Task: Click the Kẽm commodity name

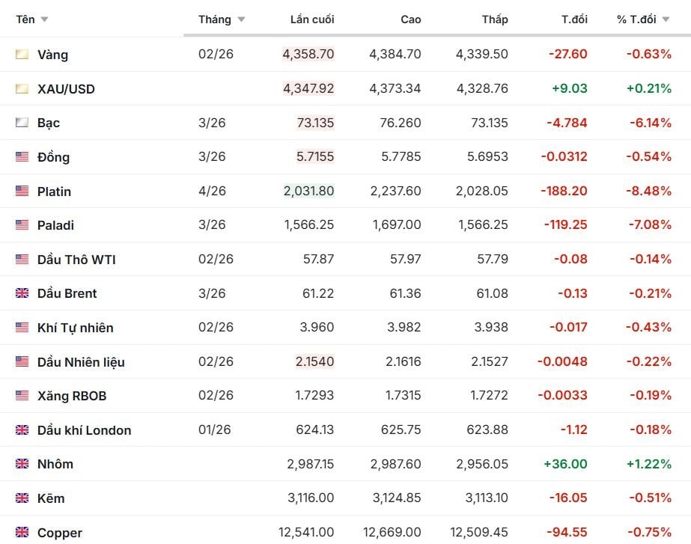Action: point(51,498)
